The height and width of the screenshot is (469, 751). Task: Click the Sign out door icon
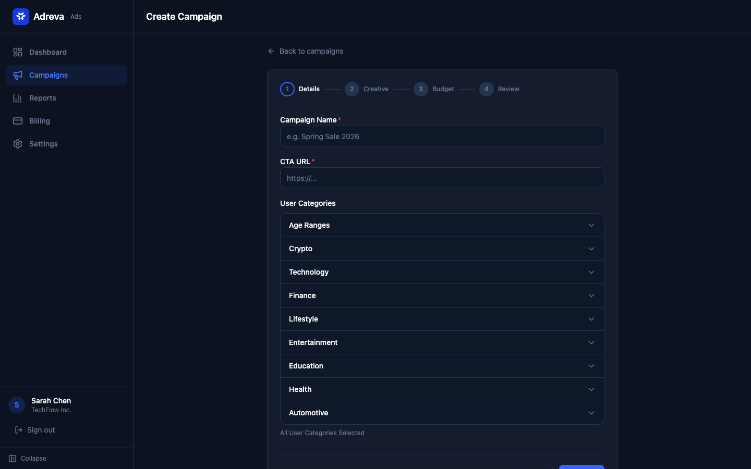click(19, 430)
